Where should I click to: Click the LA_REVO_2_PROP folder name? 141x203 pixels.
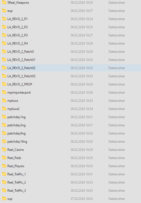point(20,84)
